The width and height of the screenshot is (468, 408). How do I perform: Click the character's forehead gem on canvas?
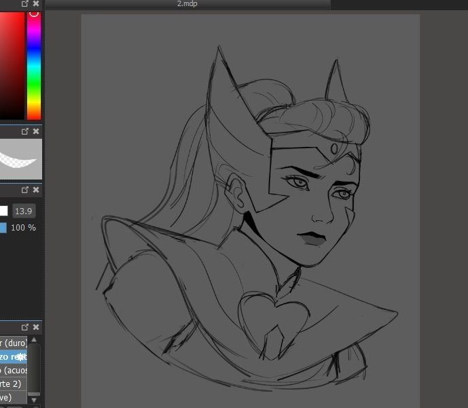(x=334, y=148)
